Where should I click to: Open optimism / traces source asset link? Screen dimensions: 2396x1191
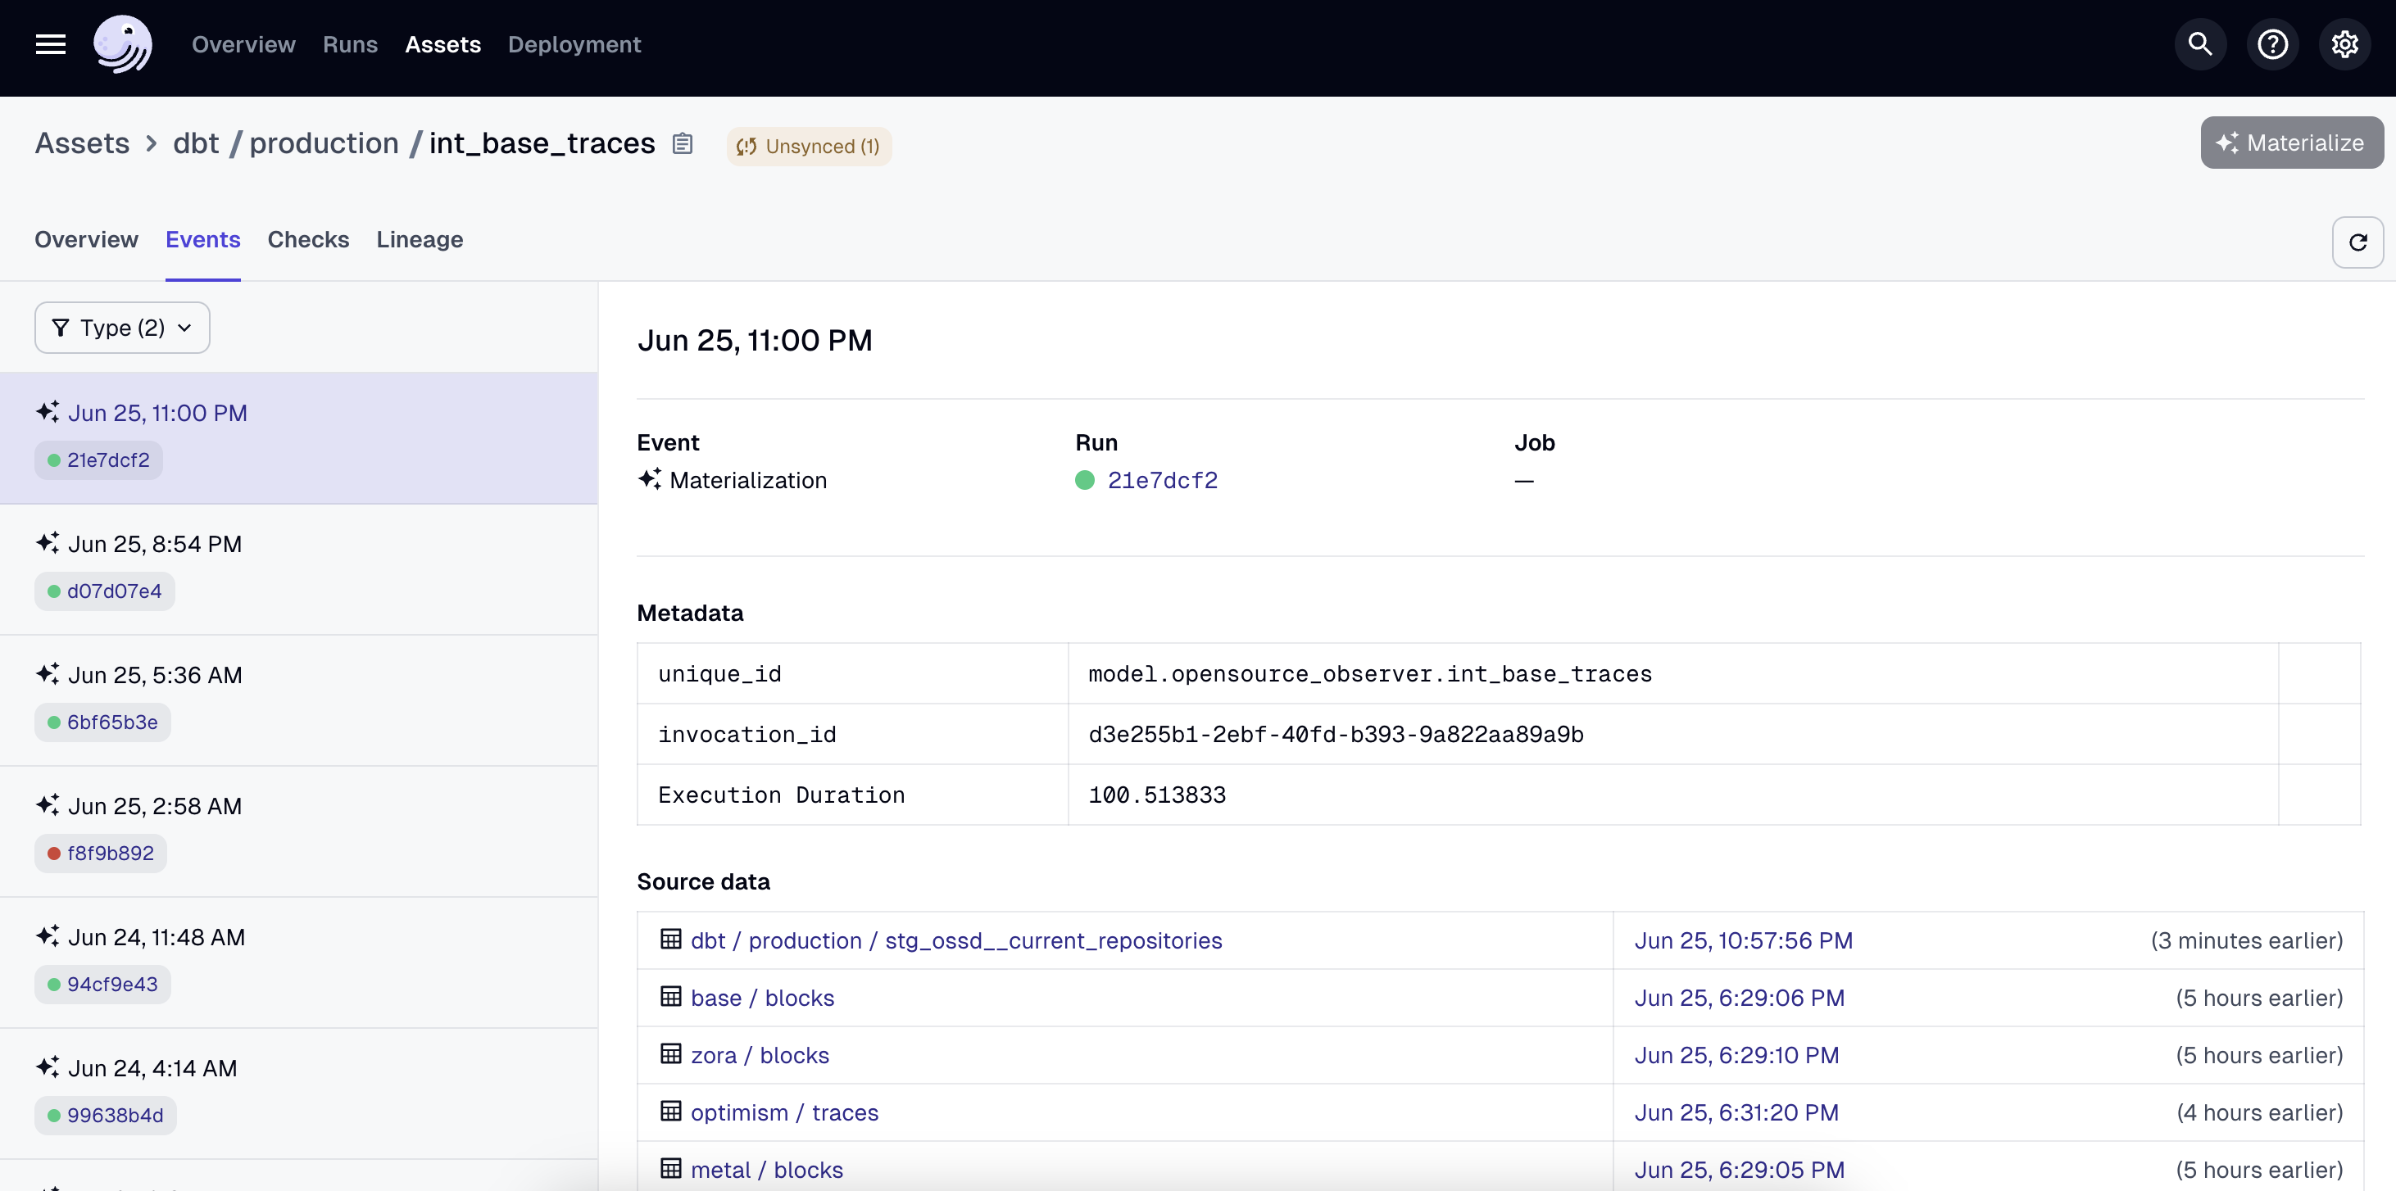click(784, 1113)
